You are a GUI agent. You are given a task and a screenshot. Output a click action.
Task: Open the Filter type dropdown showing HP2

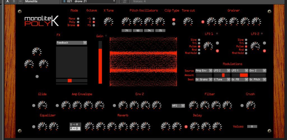(179, 106)
